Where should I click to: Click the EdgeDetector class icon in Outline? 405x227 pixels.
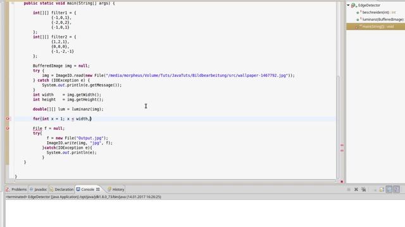(353, 5)
